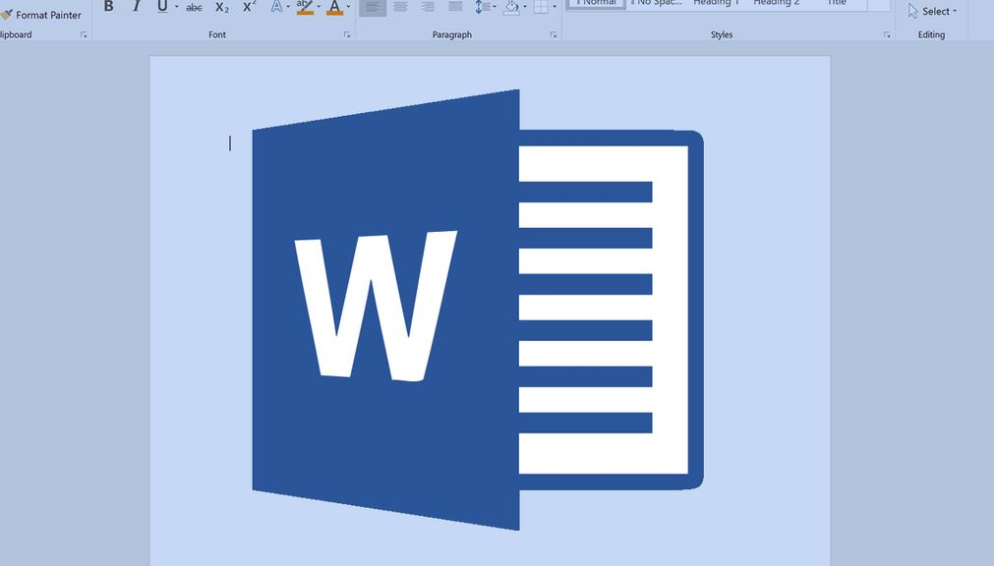
Task: Open the Text Highlight Color dropdown arrow
Action: click(x=319, y=7)
